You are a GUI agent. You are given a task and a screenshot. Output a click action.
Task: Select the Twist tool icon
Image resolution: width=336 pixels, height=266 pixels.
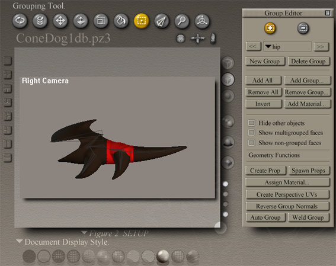pos(40,21)
